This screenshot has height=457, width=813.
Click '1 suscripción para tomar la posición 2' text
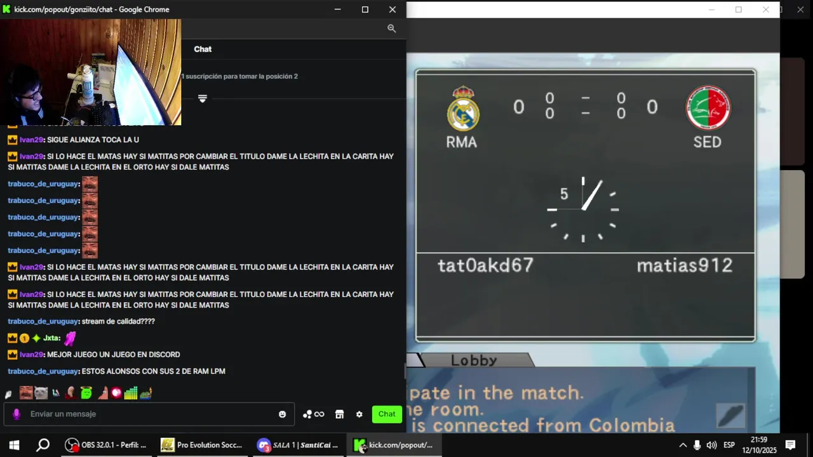(x=239, y=76)
